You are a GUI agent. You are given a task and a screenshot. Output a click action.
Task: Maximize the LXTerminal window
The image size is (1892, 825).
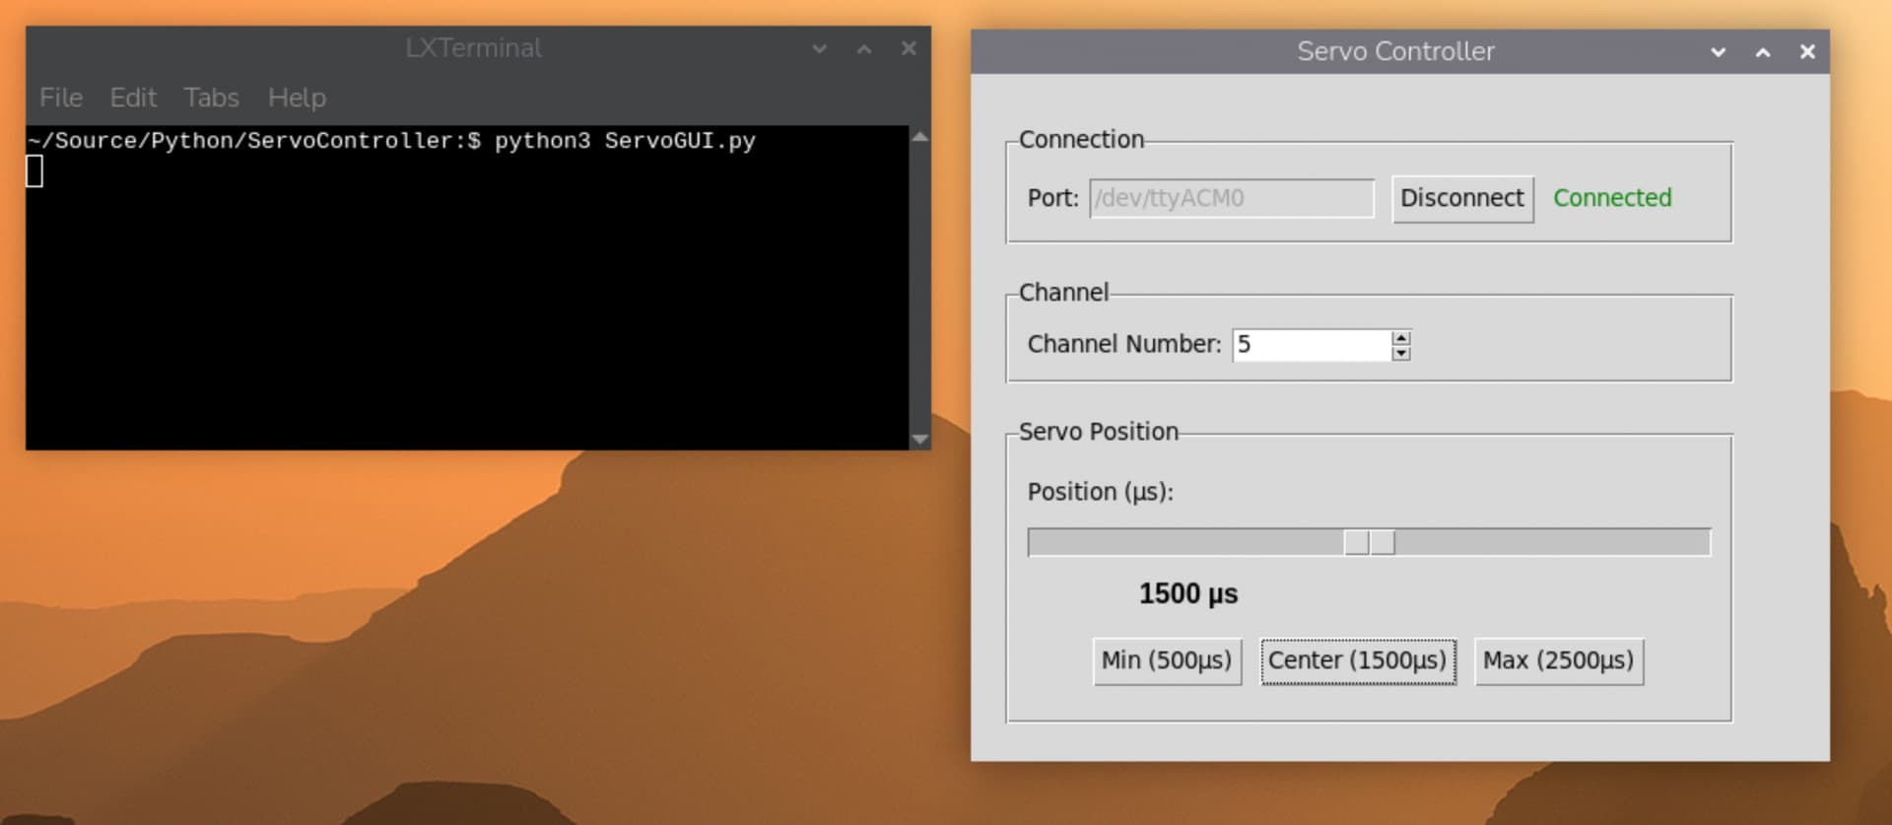pos(863,48)
